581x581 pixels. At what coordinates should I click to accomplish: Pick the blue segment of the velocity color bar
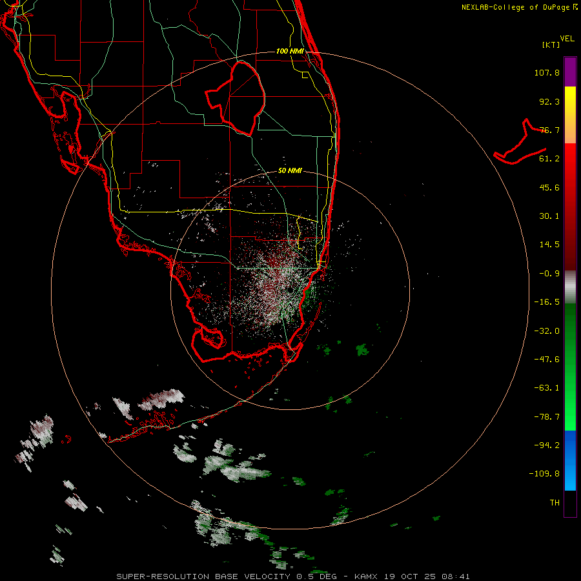[x=570, y=460]
